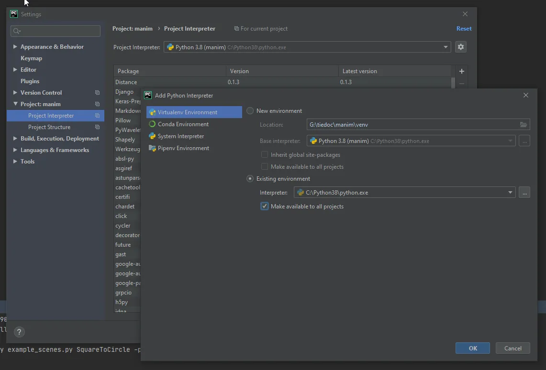Select the Existing environment radio button
This screenshot has height=370, width=546.
click(250, 179)
